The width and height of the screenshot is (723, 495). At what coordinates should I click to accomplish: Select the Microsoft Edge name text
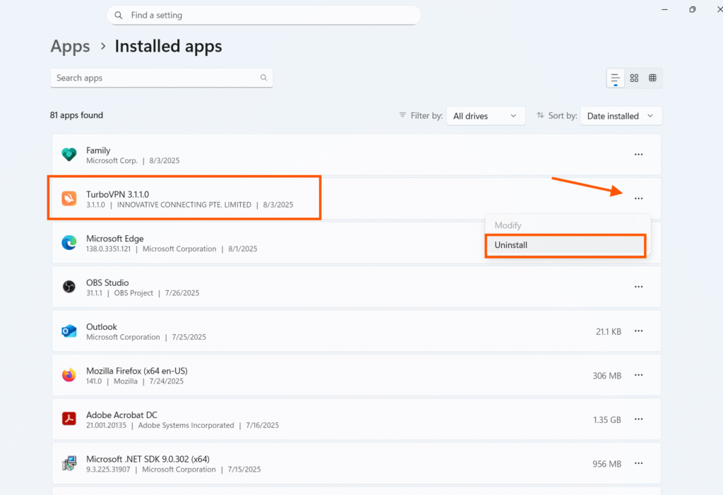[115, 239]
